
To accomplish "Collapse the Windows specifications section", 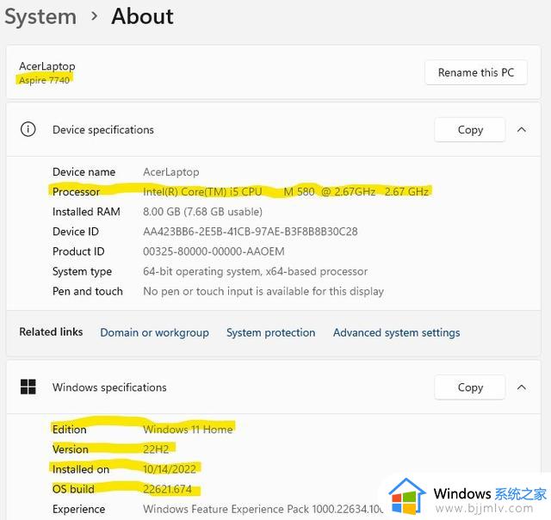I will click(x=522, y=387).
